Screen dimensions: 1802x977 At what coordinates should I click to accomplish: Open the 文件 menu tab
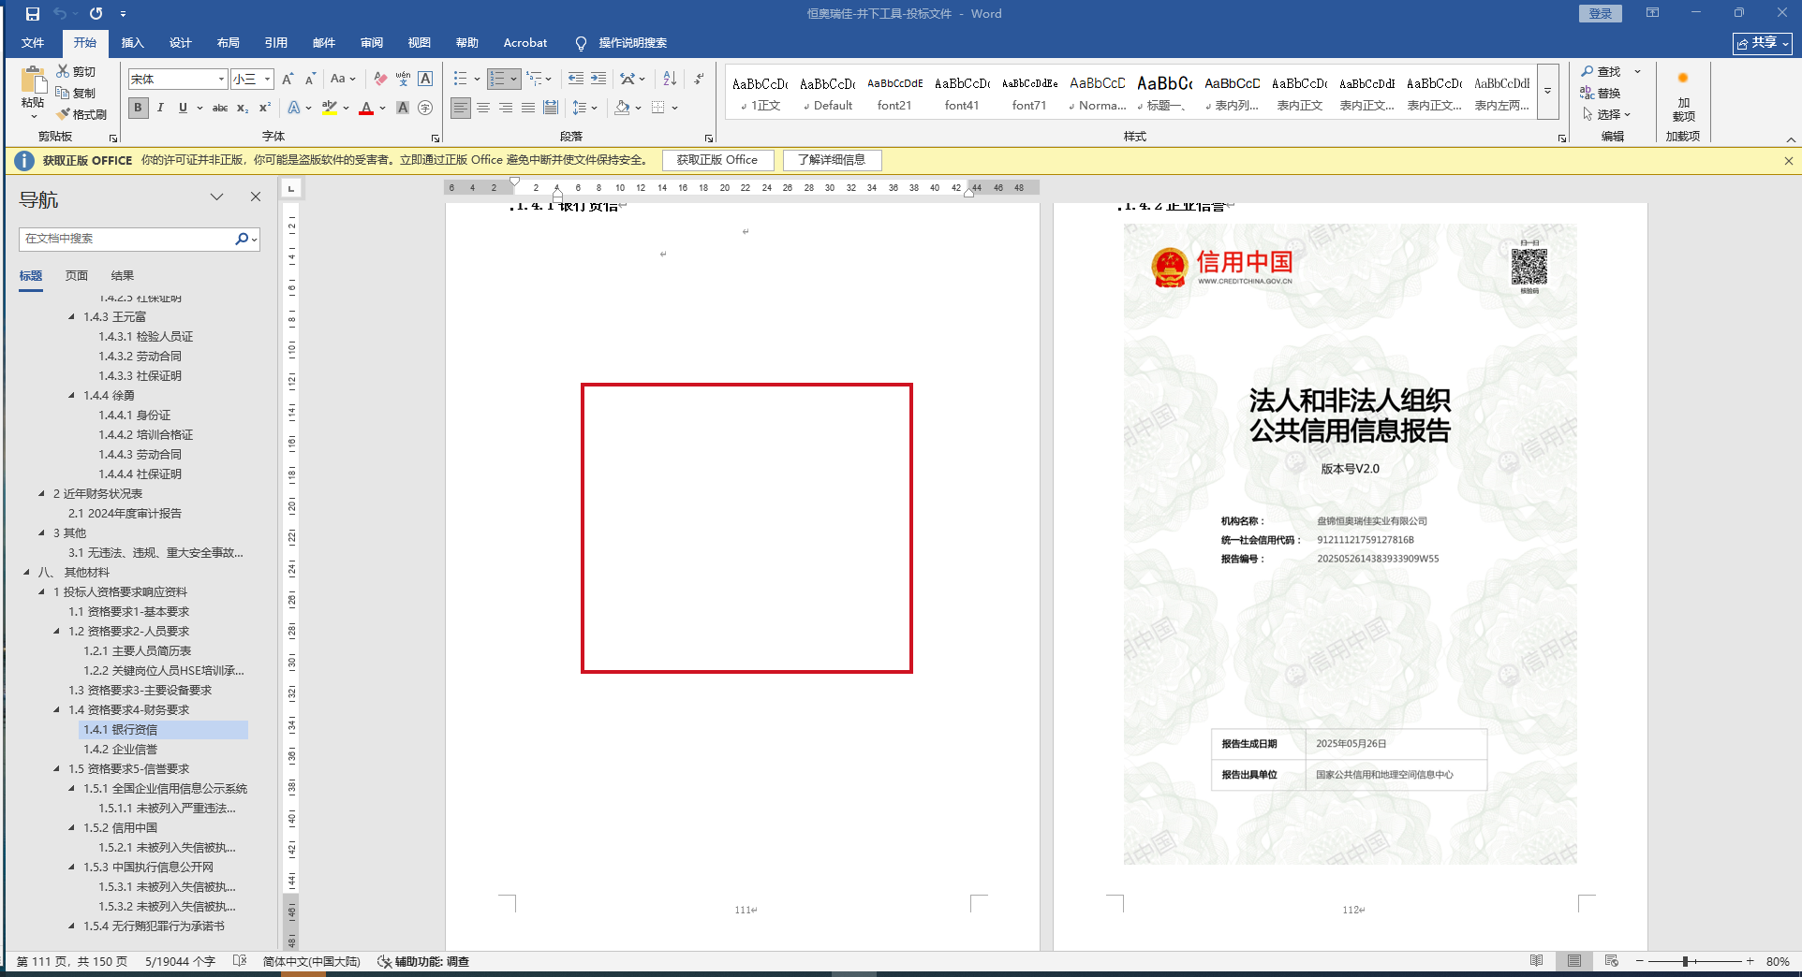(33, 43)
